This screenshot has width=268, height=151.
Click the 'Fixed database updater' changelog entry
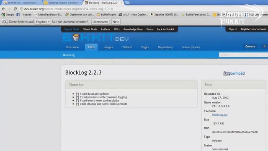click(x=92, y=94)
